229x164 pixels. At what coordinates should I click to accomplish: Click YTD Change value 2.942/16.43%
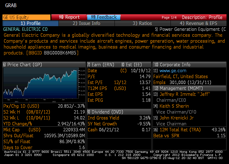[71, 124]
